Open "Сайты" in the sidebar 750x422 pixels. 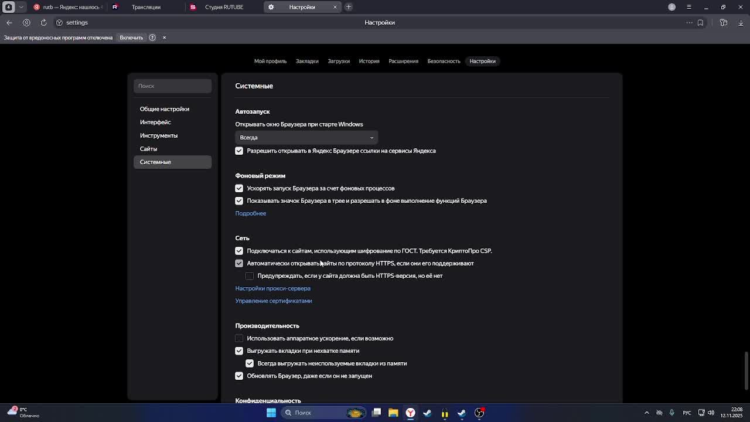[x=172, y=149]
